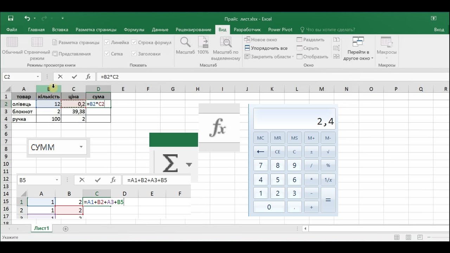Viewport: 450px width, 253px height.
Task: Click Скрыть window button
Action: pos(308,48)
